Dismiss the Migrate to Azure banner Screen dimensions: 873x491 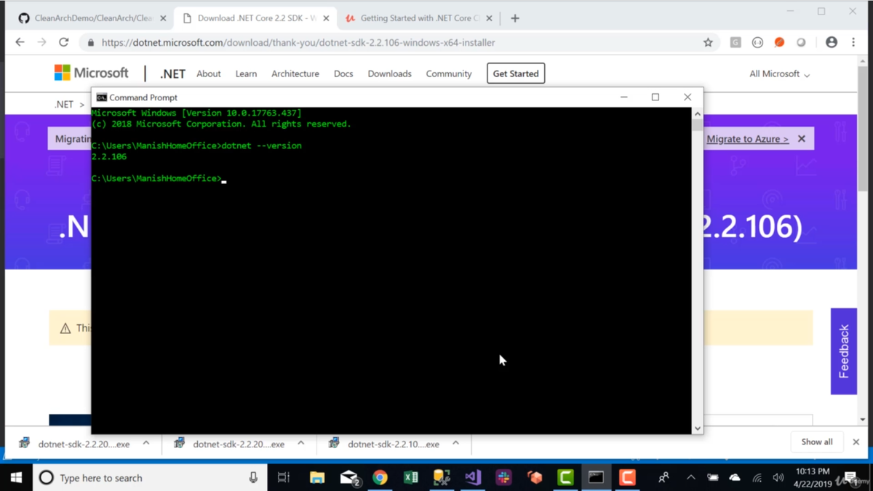(x=802, y=139)
